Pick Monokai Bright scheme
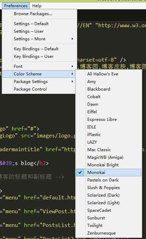The width and height of the screenshot is (146, 239). point(109,165)
